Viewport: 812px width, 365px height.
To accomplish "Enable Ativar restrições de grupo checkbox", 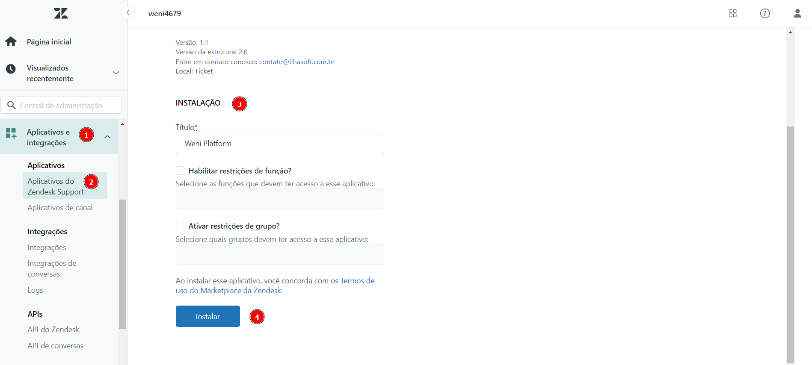I will tap(180, 226).
